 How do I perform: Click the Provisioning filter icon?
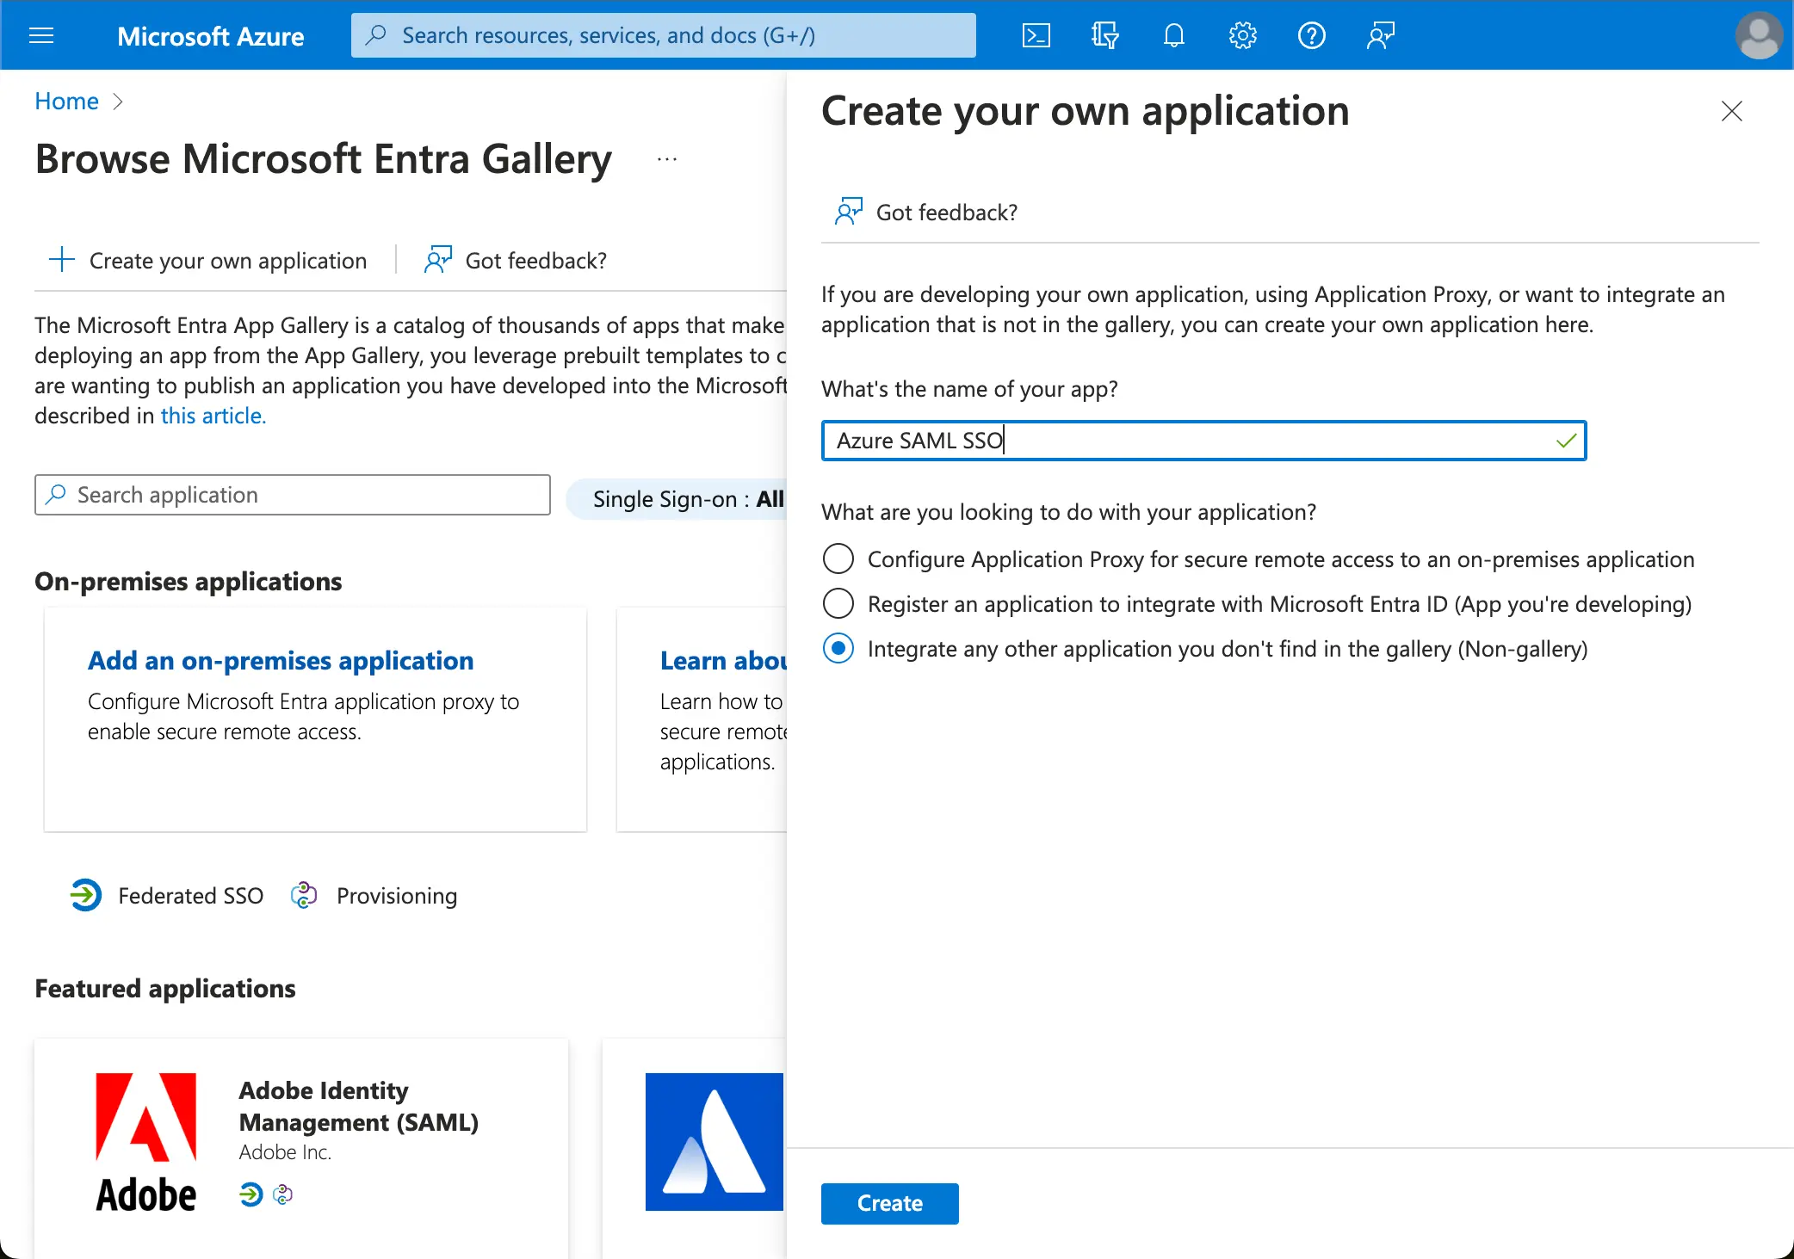point(305,895)
